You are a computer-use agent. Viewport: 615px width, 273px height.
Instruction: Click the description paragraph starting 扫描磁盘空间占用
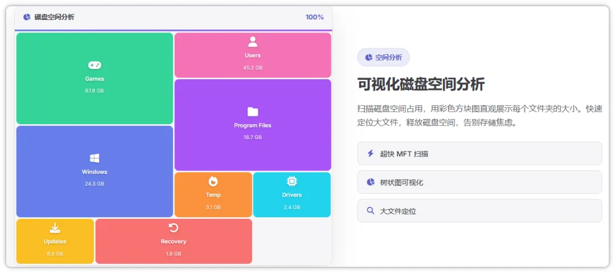479,116
